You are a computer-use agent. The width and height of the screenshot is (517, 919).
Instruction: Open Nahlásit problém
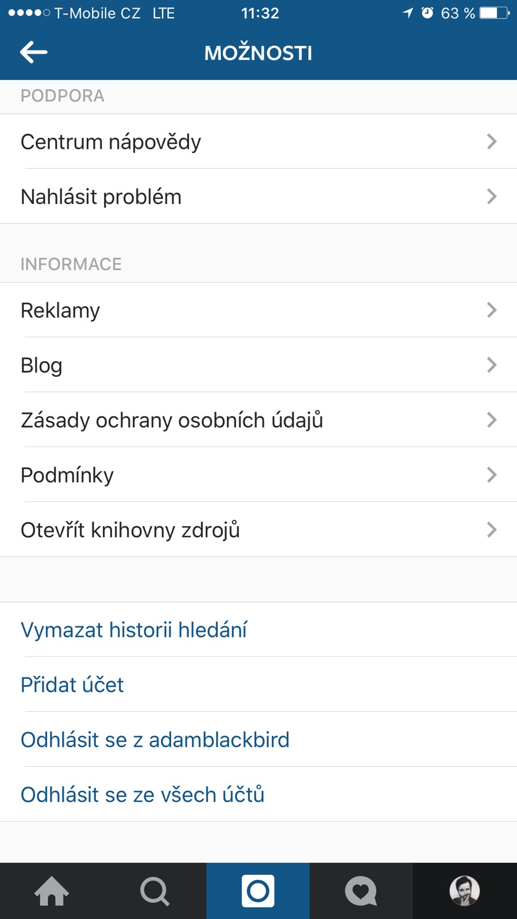pyautogui.click(x=101, y=196)
